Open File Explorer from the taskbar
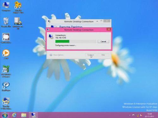Viewport: 158px width, 118px height. (x=24, y=115)
